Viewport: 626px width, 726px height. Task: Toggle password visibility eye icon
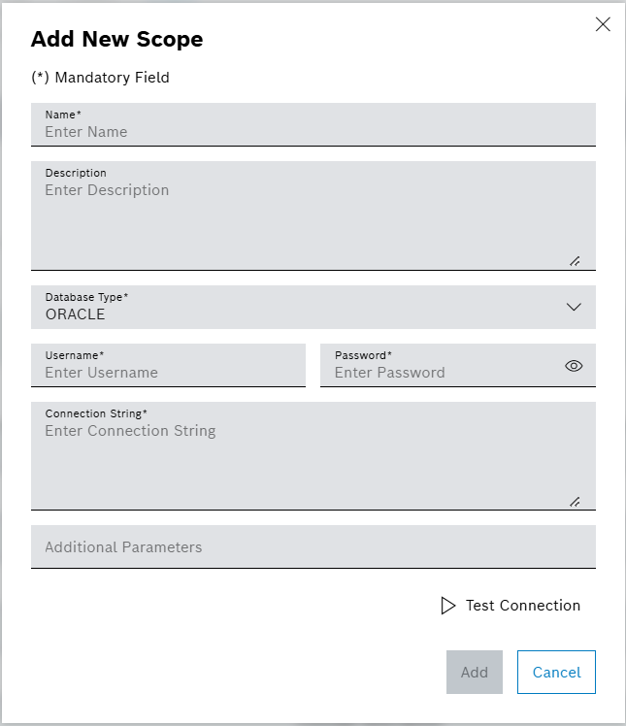click(x=574, y=366)
